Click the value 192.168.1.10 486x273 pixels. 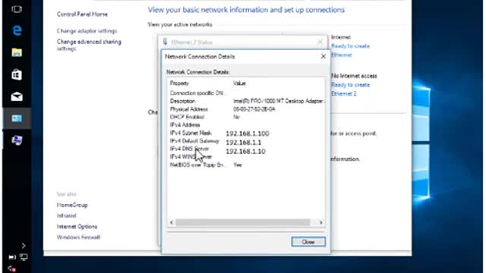tap(245, 152)
